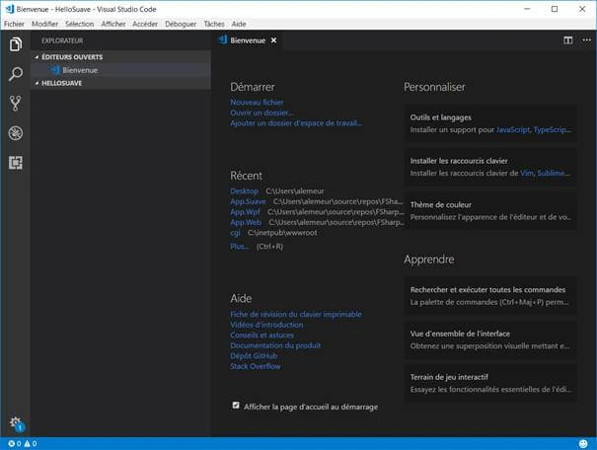Collapse the ÉDITEURS OUVERTS section
The width and height of the screenshot is (597, 450).
[120, 57]
